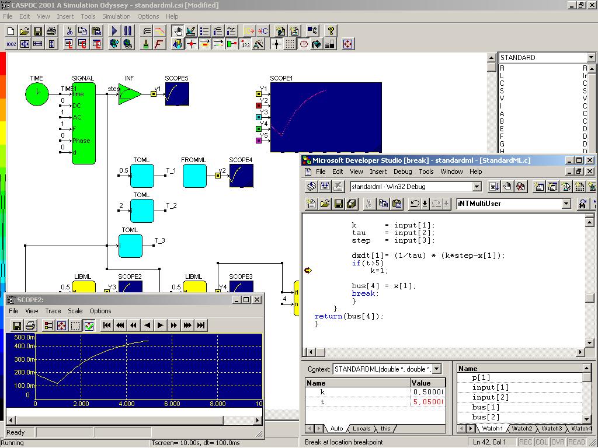
Task: Expand the Context STANDARDML dropdown
Action: 437,369
